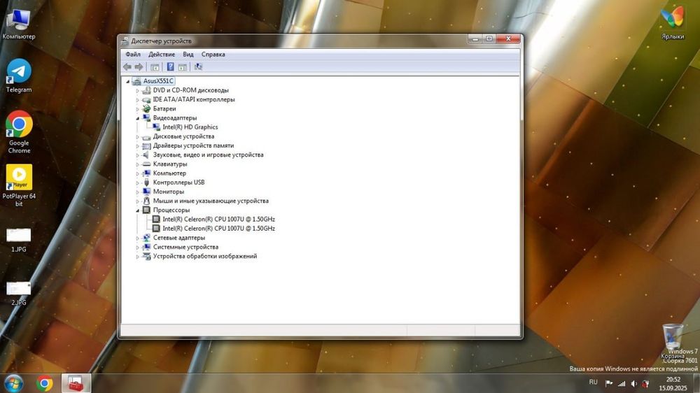The image size is (700, 393).
Task: Click the Action Center flag tray icon
Action: coord(609,384)
